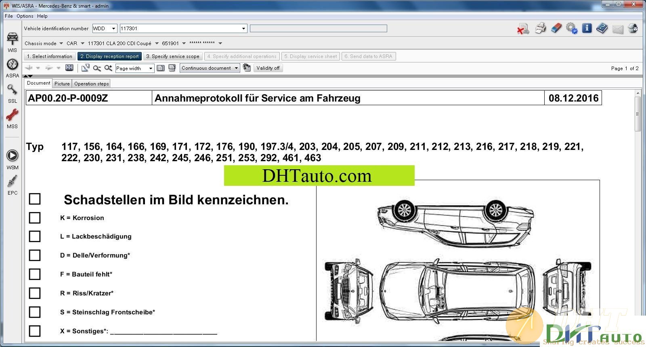Check the box beside Schadstellen im Bild kennzeichnen
This screenshot has height=347, width=646.
click(35, 199)
